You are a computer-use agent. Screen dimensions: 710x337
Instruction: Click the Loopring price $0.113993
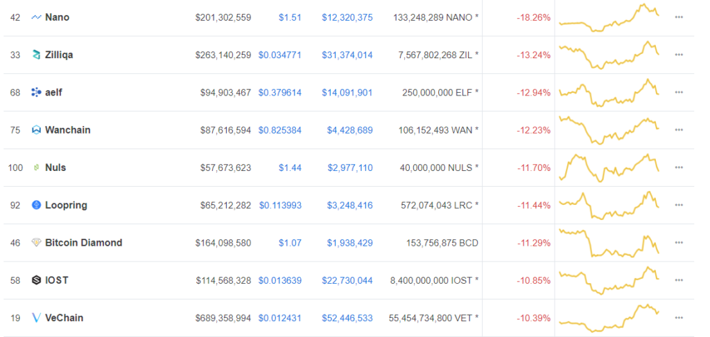pos(280,205)
